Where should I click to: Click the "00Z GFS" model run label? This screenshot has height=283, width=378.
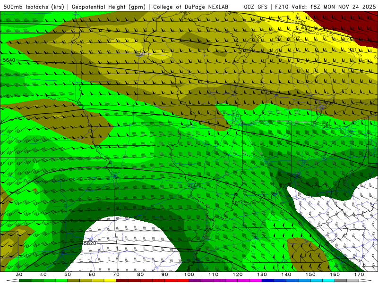[256, 7]
